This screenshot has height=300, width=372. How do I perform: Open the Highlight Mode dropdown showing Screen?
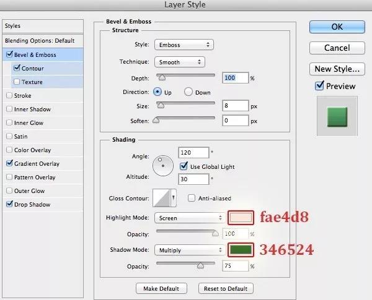[x=190, y=218]
